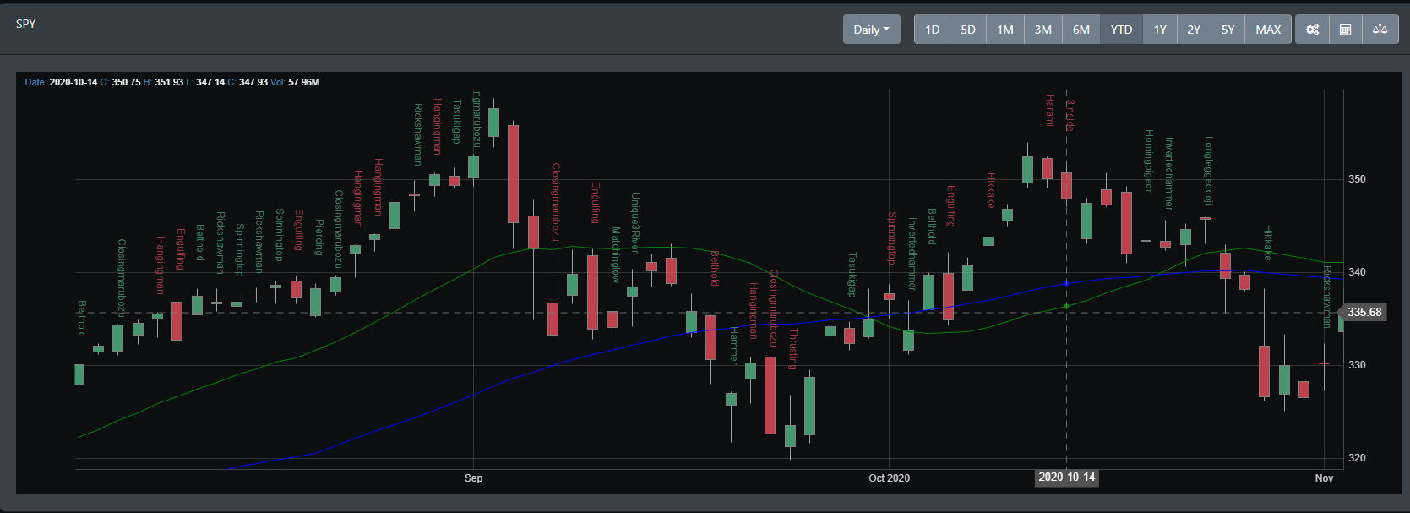The image size is (1410, 513).
Task: Choose the 6M time range
Action: (x=1081, y=30)
